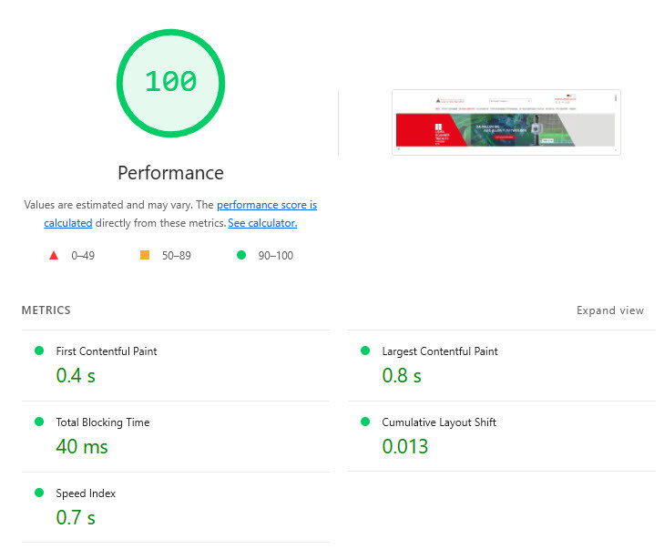Viewport: 664px width, 549px height.
Task: Click the Performance heading
Action: tap(170, 173)
